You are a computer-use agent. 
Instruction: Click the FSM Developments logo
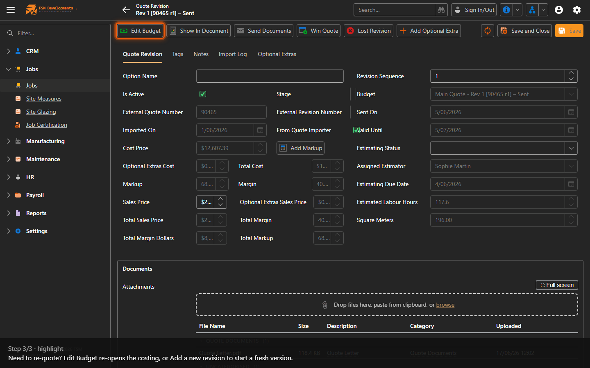tap(51, 9)
